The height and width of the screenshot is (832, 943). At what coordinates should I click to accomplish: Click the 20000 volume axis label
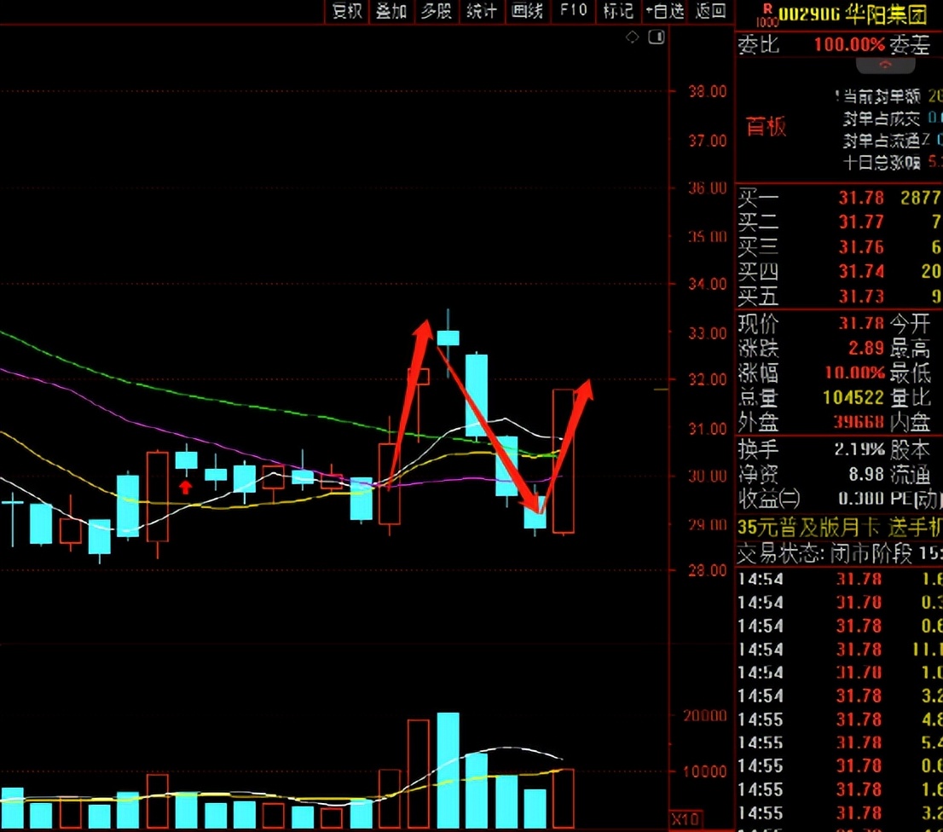705,716
